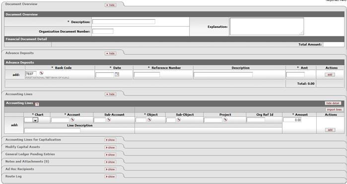This screenshot has height=184, width=347.
Task: Click into the Explanation text area
Action: pyautogui.click(x=267, y=27)
